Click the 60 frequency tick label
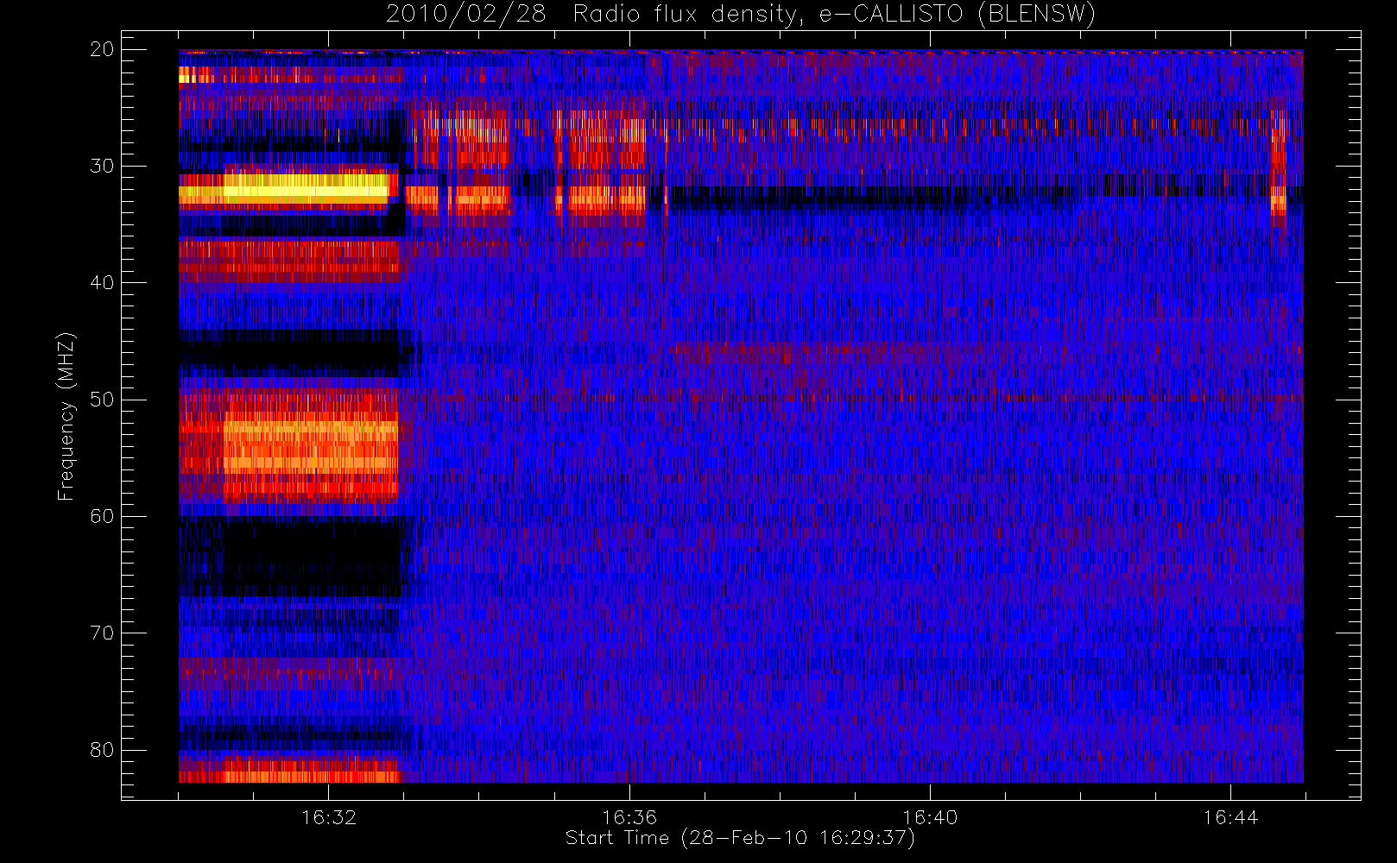 point(102,516)
